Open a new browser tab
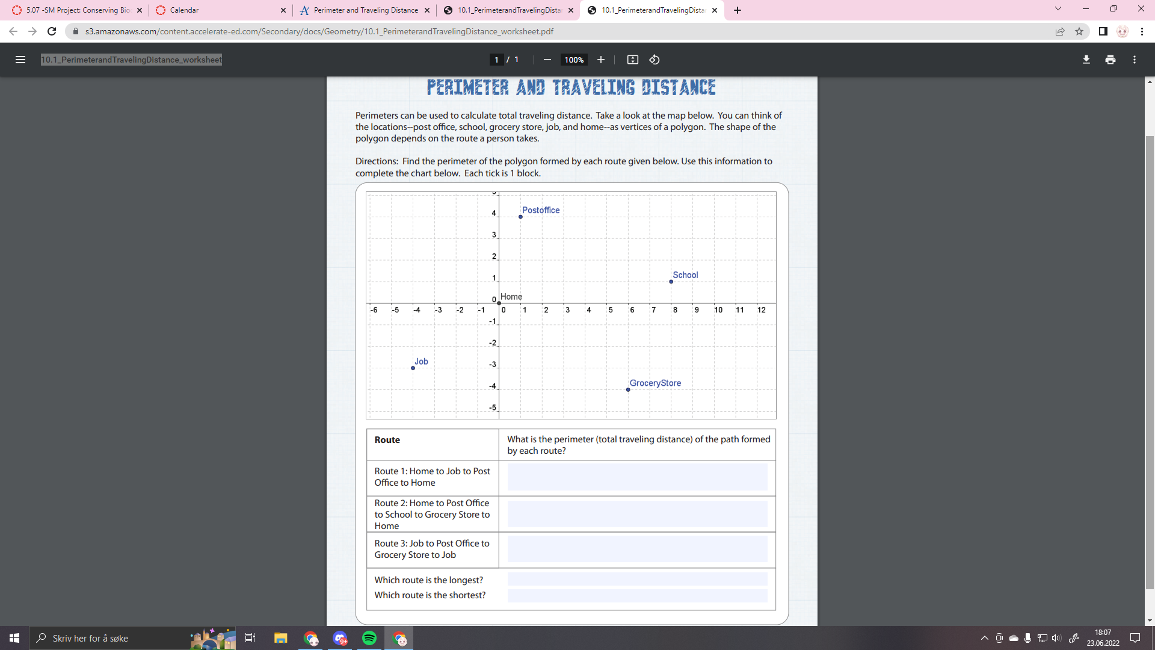Viewport: 1155px width, 650px height. [x=738, y=10]
